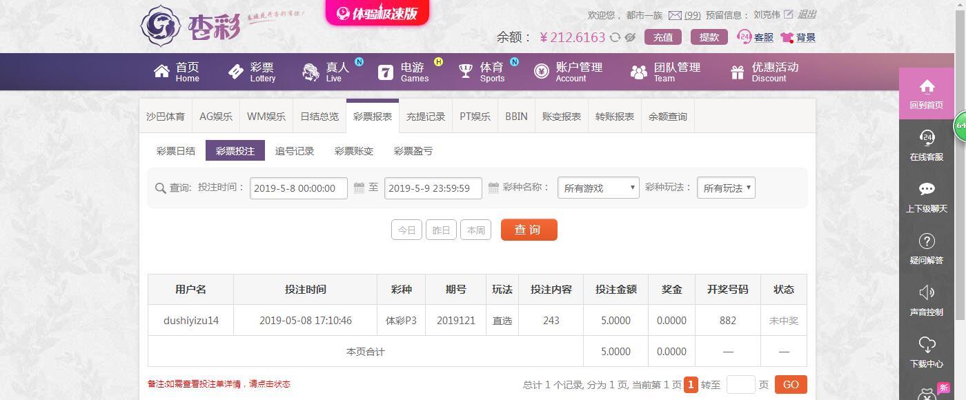
Task: Expand the 所有玩法 play method dropdown
Action: [726, 188]
